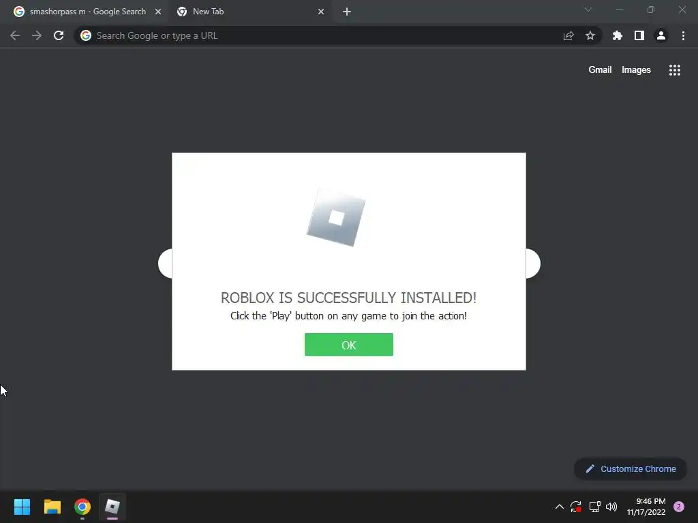698x523 pixels.
Task: Toggle the Chrome side panel
Action: click(639, 35)
